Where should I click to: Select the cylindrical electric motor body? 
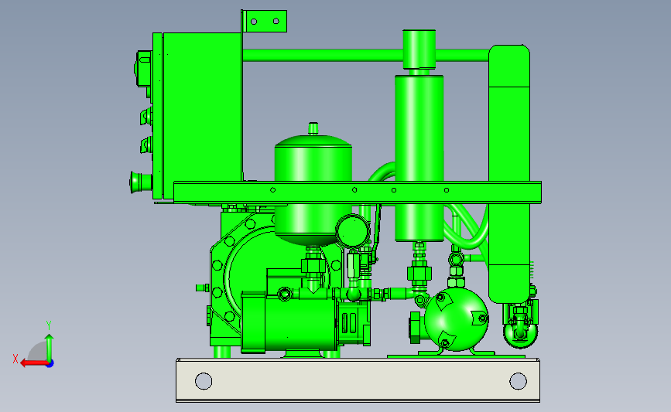pos(289,322)
